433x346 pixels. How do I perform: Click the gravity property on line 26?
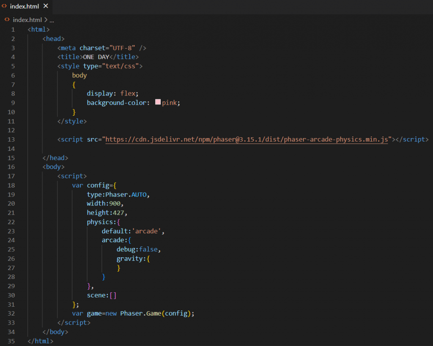pos(129,259)
